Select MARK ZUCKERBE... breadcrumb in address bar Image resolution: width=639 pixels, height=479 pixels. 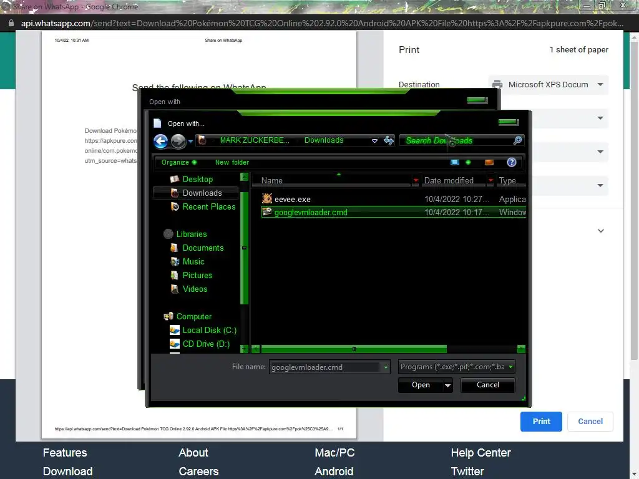(255, 140)
